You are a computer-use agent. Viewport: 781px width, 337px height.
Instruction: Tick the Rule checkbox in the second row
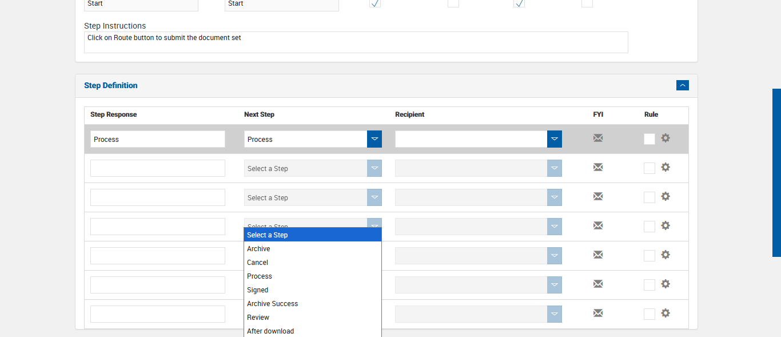(649, 168)
